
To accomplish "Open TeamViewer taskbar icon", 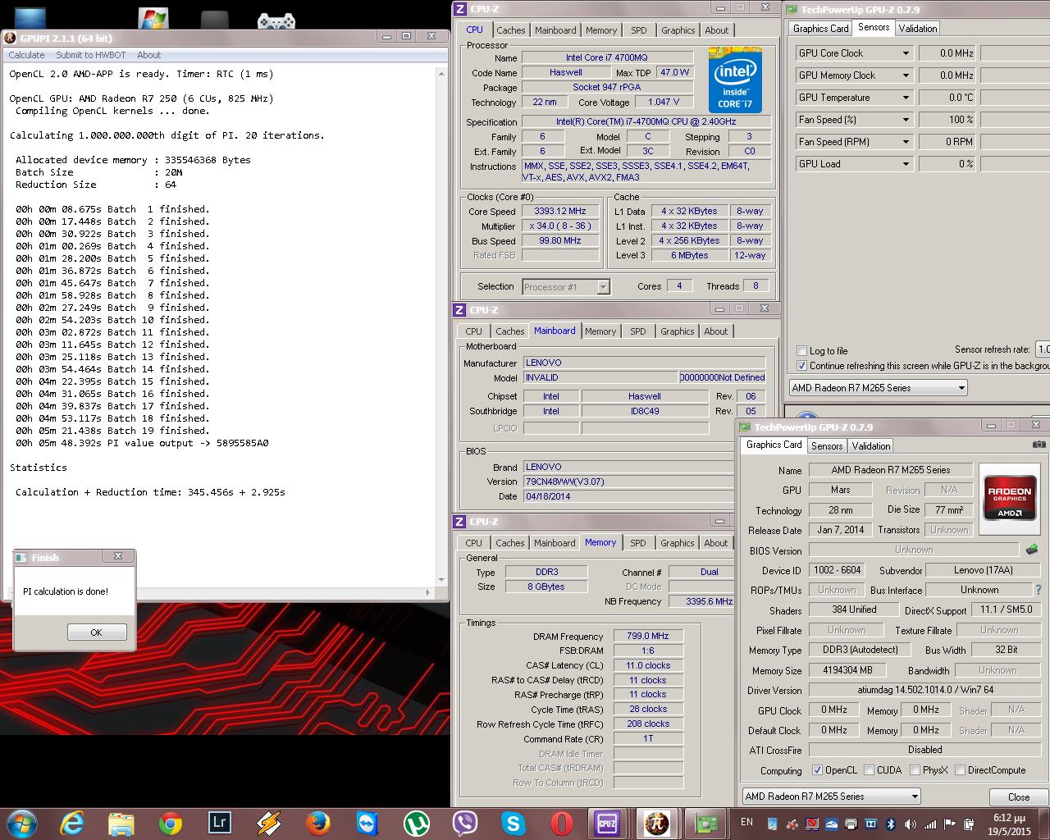I will (367, 823).
